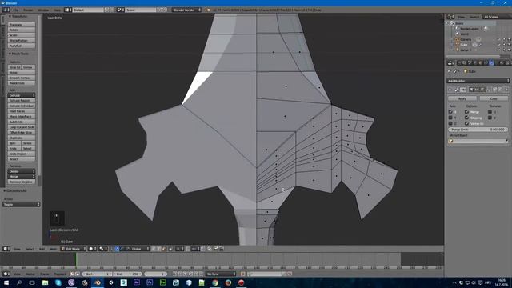
Task: Click the Remove Doubles button
Action: (x=22, y=182)
